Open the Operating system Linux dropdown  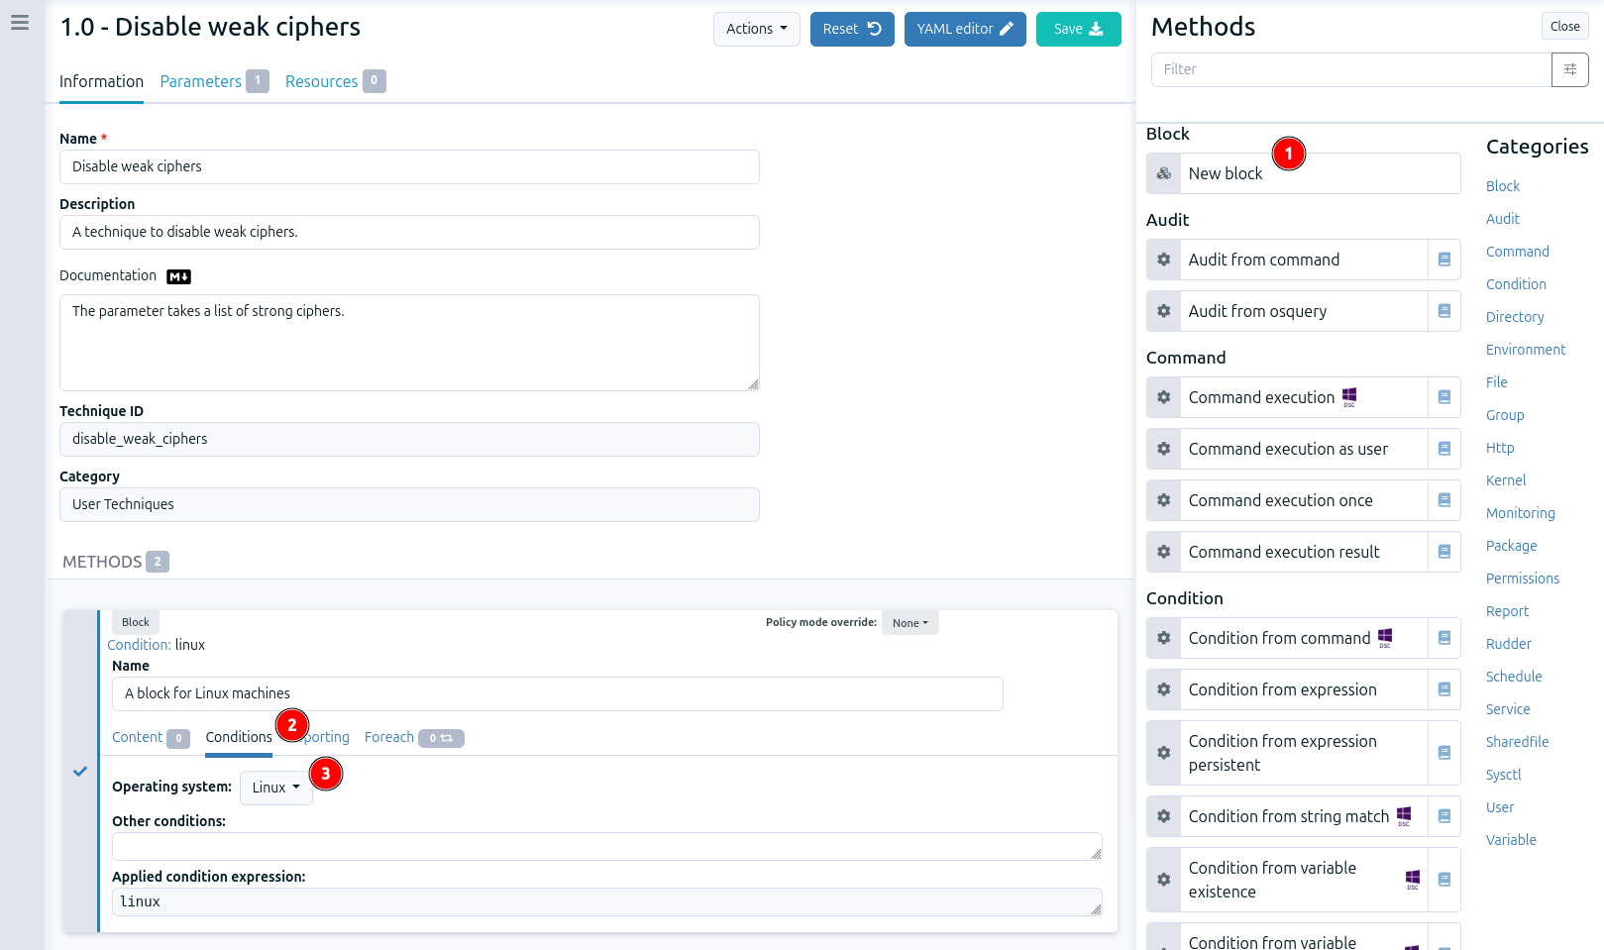point(275,788)
